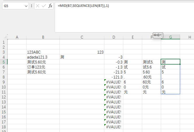Click the #VALUE! error in cell D12
194x132 pixels.
pyautogui.click(x=114, y=97)
